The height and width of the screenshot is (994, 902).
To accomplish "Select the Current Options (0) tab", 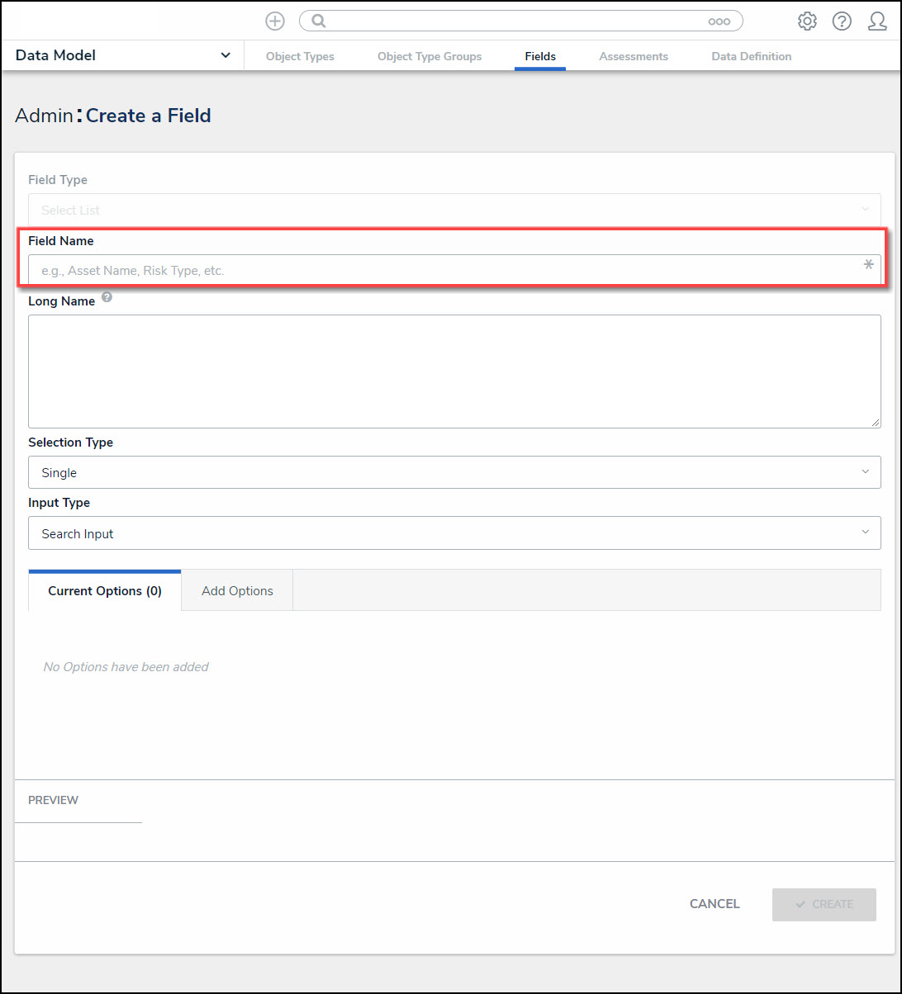I will pyautogui.click(x=105, y=591).
